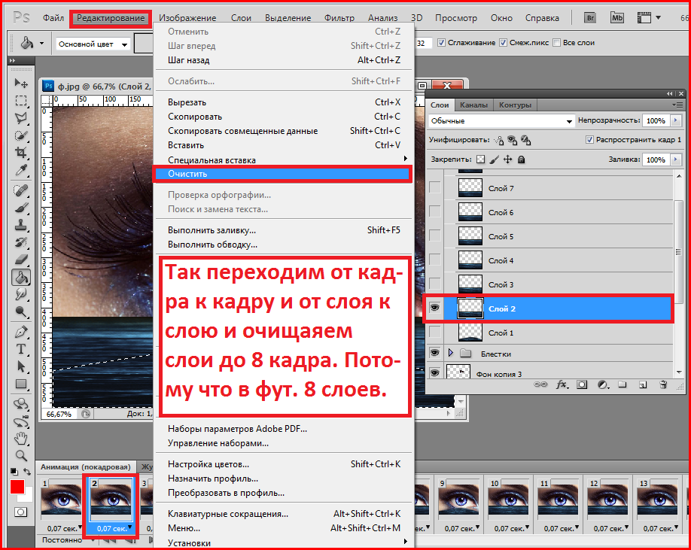This screenshot has width=691, height=550.
Task: Click the lock all padlock icon
Action: pos(522,160)
